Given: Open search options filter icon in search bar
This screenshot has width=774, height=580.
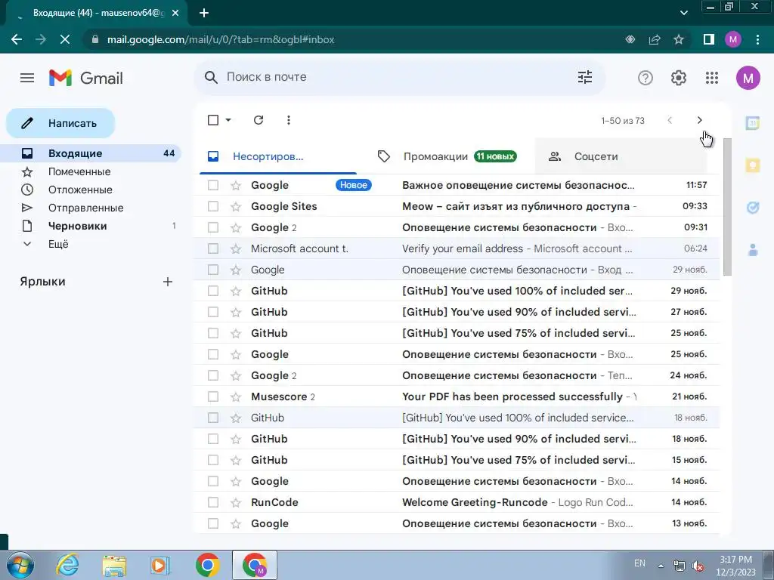Looking at the screenshot, I should (x=585, y=77).
